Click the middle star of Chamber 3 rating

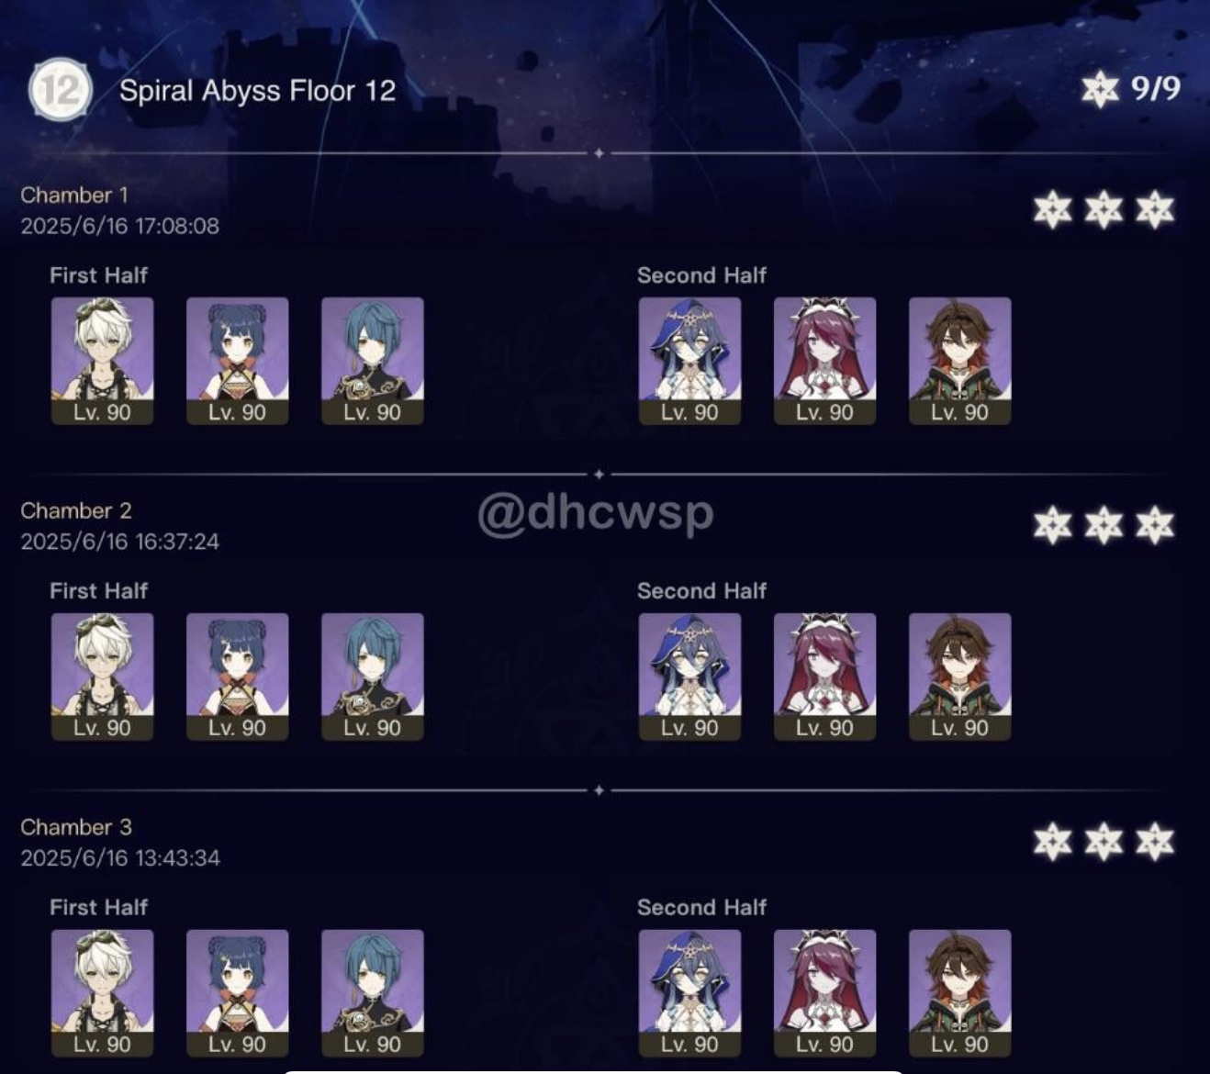click(1104, 842)
